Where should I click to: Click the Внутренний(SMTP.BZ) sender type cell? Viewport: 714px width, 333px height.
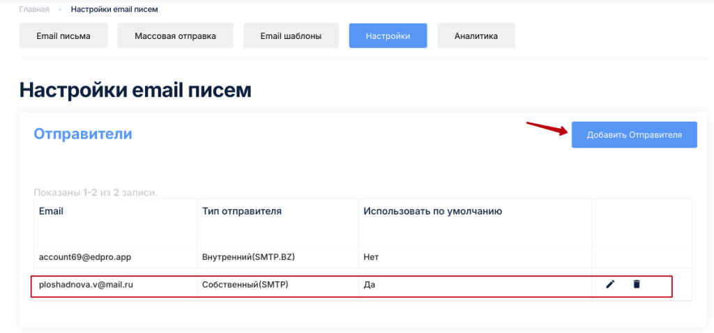[x=248, y=257]
